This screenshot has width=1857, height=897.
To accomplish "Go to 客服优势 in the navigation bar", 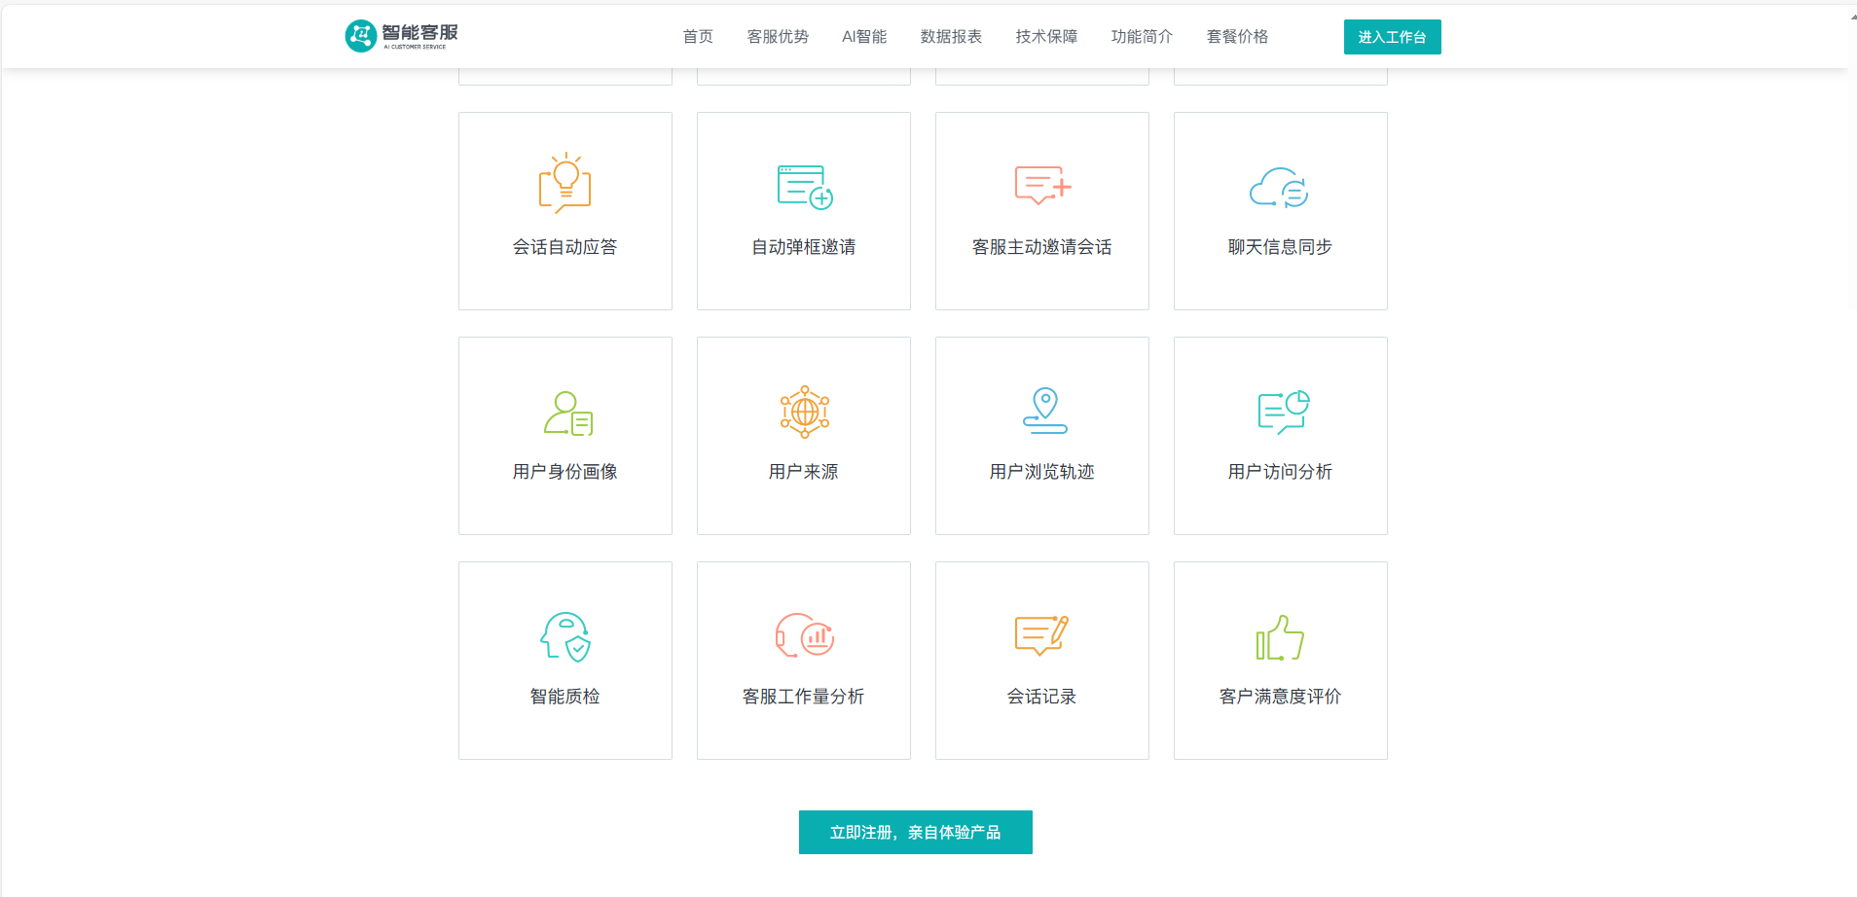I will [x=778, y=37].
